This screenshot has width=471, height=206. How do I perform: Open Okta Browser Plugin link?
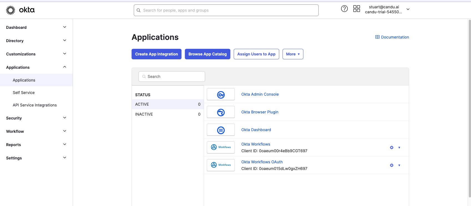point(260,112)
